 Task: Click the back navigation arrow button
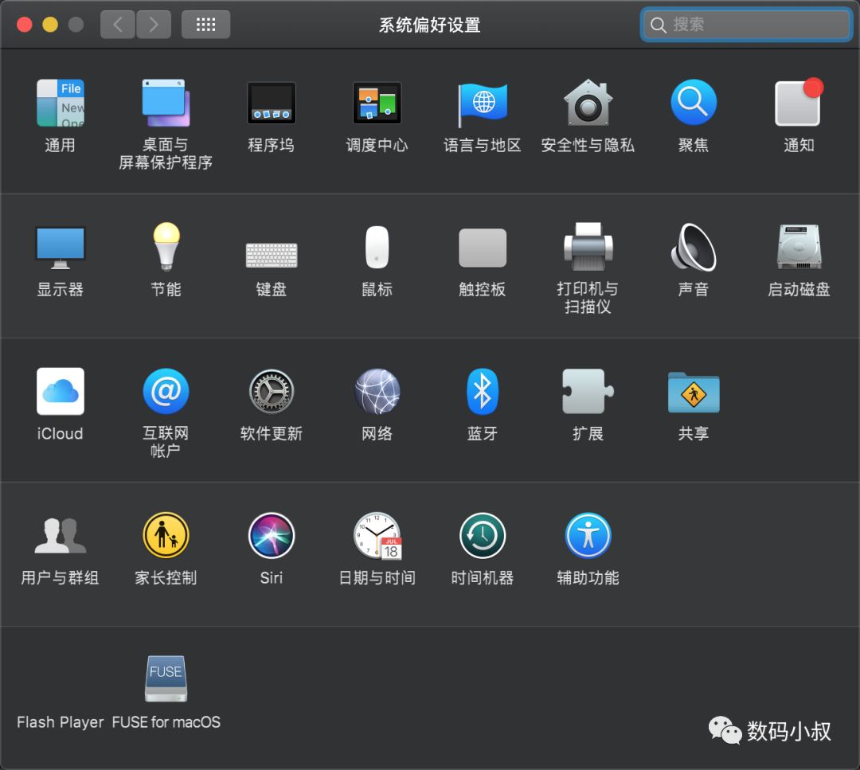tap(118, 25)
